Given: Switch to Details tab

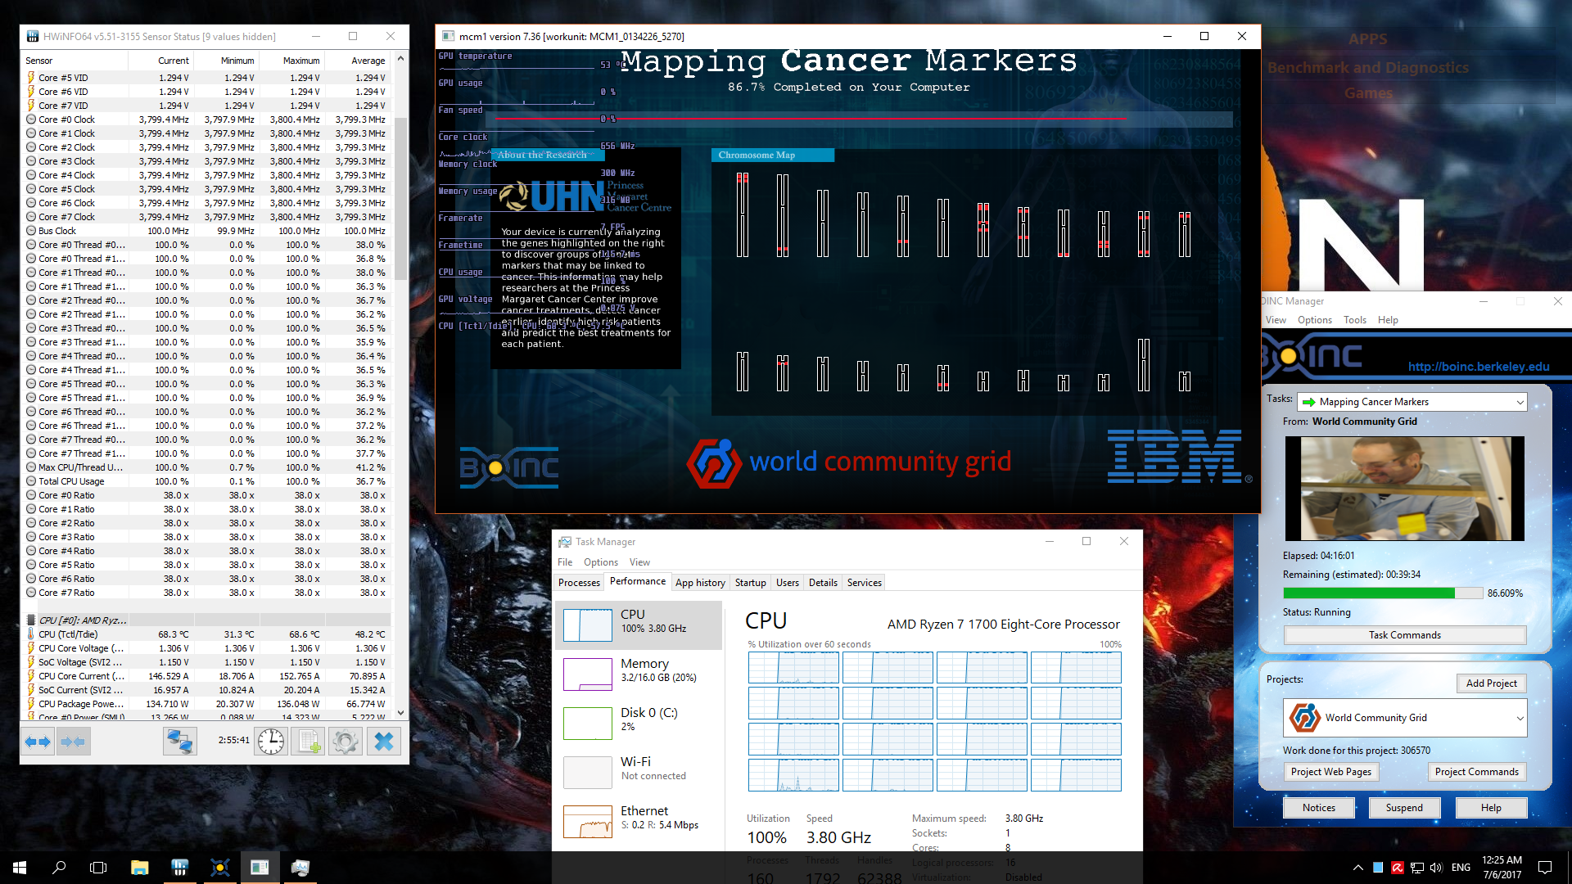Looking at the screenshot, I should [823, 583].
